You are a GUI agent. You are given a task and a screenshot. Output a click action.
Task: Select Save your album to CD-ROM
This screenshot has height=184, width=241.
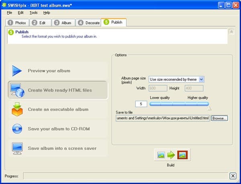[x=57, y=129]
